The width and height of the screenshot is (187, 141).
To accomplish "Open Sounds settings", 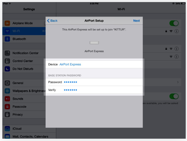I will point(24,99).
